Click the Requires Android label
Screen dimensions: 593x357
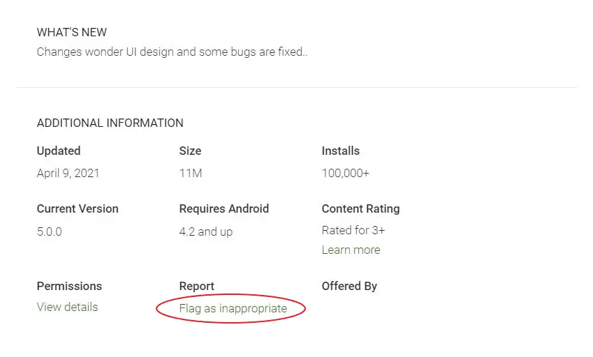pyautogui.click(x=224, y=208)
